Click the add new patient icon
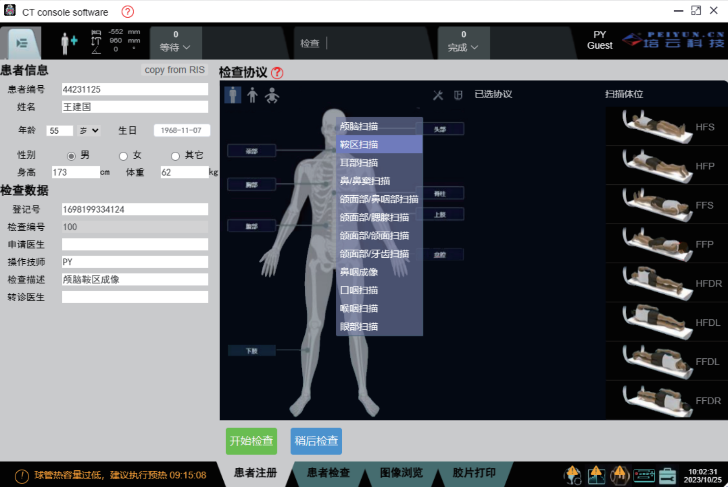The width and height of the screenshot is (728, 487). coord(69,43)
